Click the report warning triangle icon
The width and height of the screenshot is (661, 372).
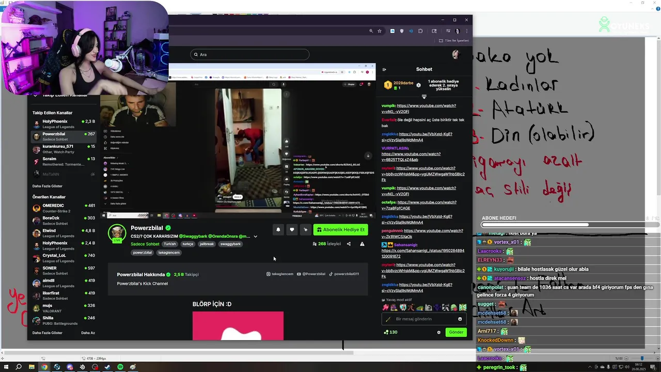[362, 244]
